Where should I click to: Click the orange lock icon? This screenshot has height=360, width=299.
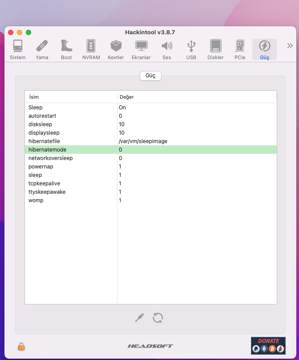tap(21, 346)
